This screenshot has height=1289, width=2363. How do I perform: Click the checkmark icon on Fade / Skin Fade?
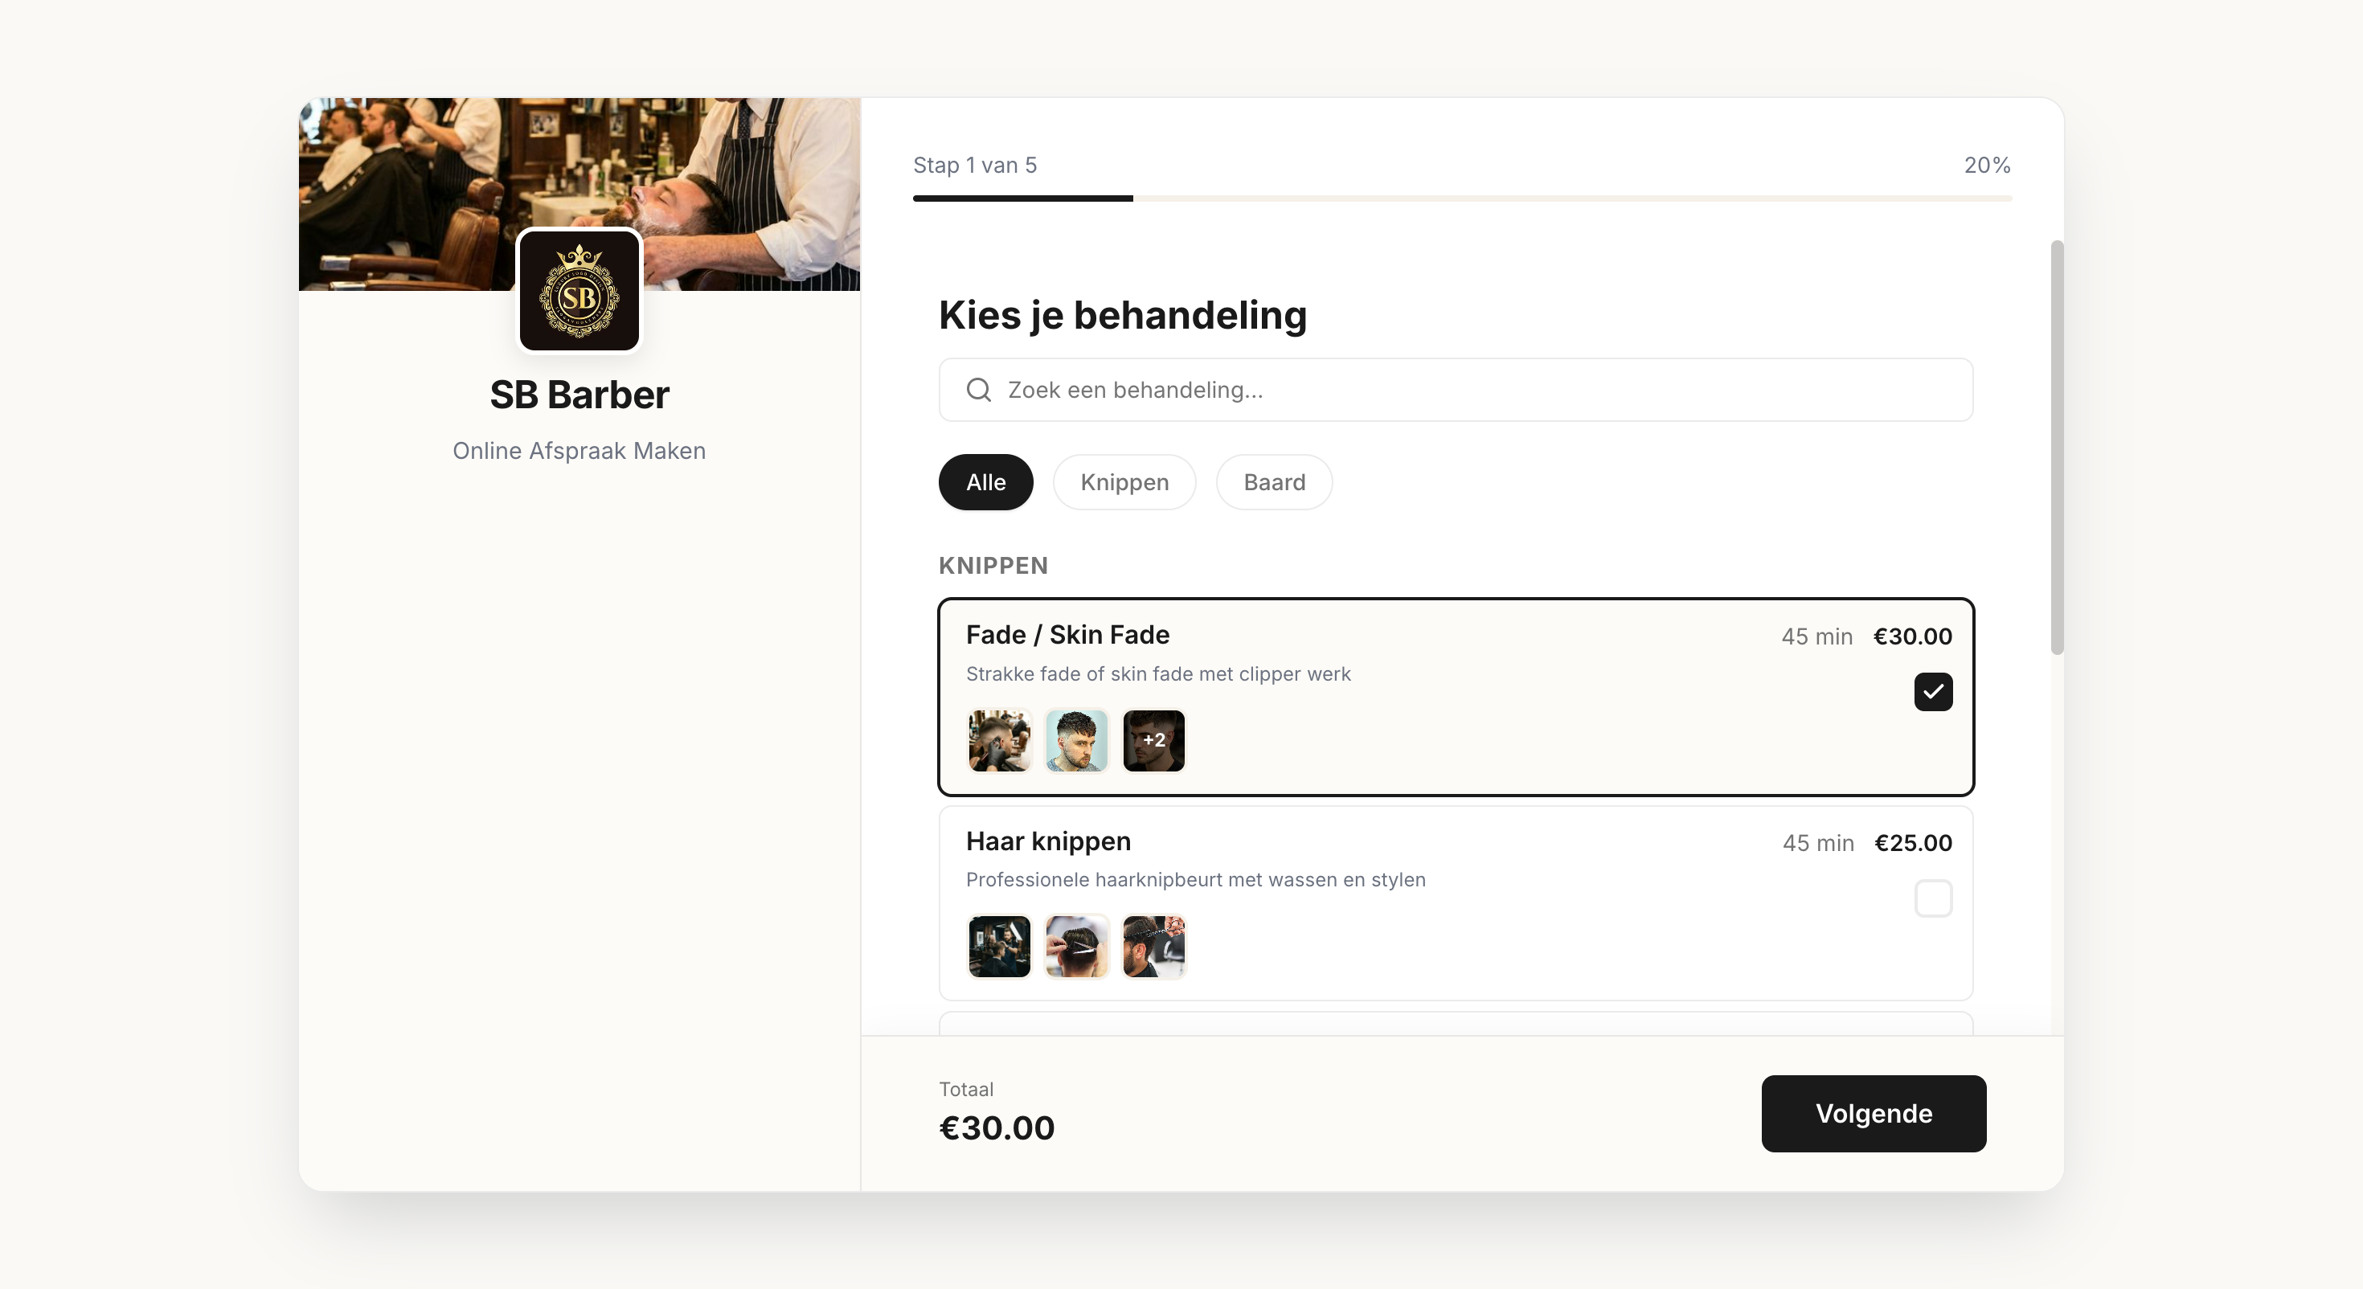tap(1934, 692)
